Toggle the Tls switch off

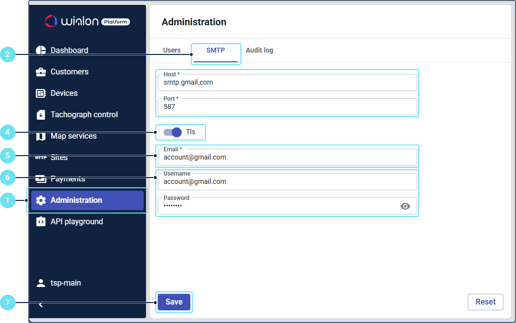click(172, 132)
